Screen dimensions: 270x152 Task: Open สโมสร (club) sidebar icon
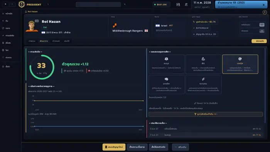(3, 43)
